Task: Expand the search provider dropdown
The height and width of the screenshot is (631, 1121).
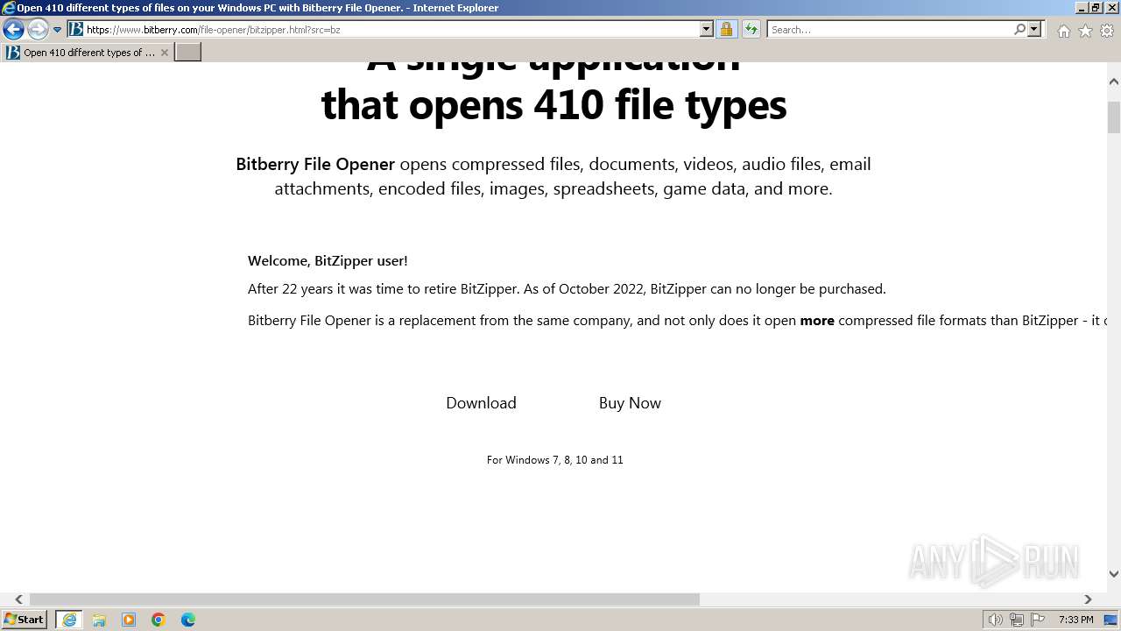Action: click(1034, 29)
